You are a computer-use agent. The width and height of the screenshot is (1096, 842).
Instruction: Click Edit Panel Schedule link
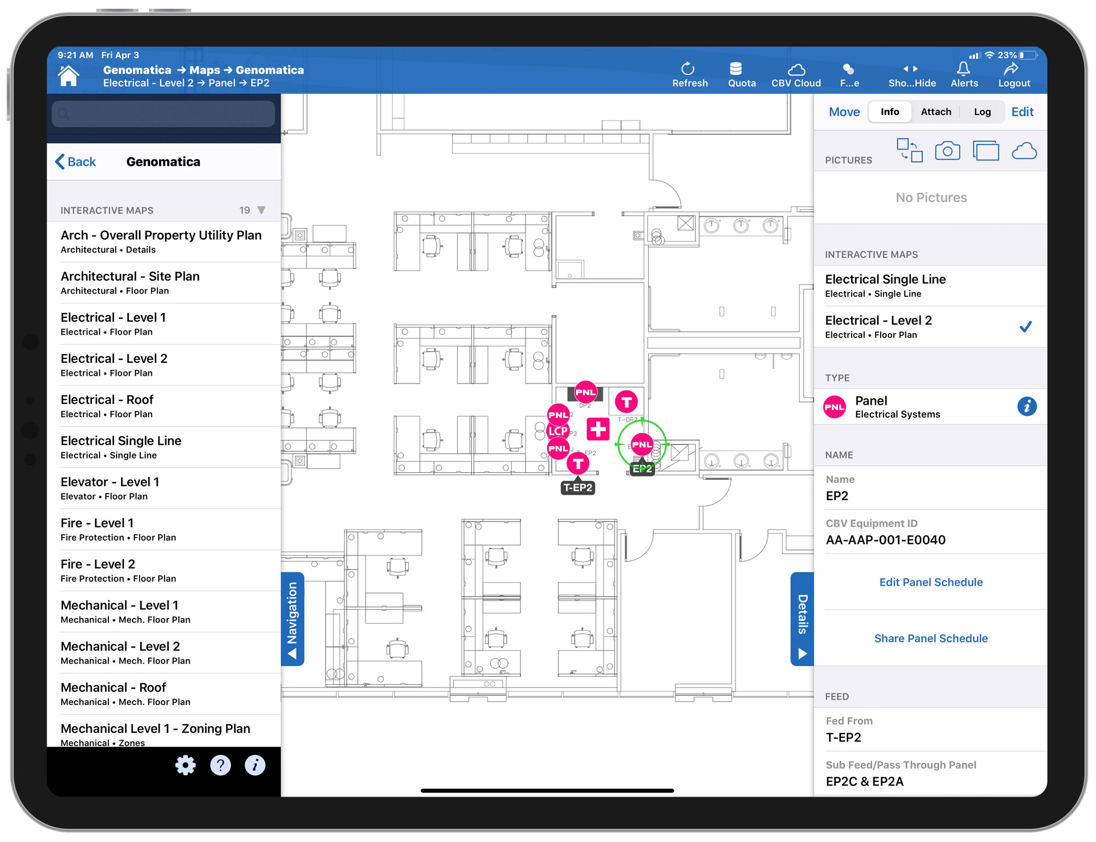point(930,582)
